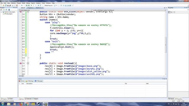Image resolution: width=189 pixels, height=106 pixels.
Task: Open the Properties panel options dropdown arrow
Action: tap(185, 8)
